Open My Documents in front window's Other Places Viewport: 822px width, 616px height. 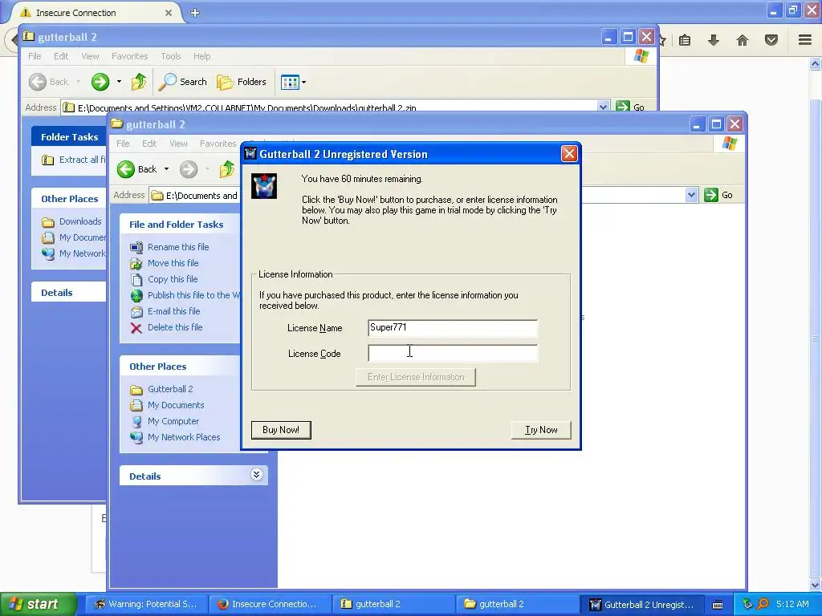coord(176,405)
